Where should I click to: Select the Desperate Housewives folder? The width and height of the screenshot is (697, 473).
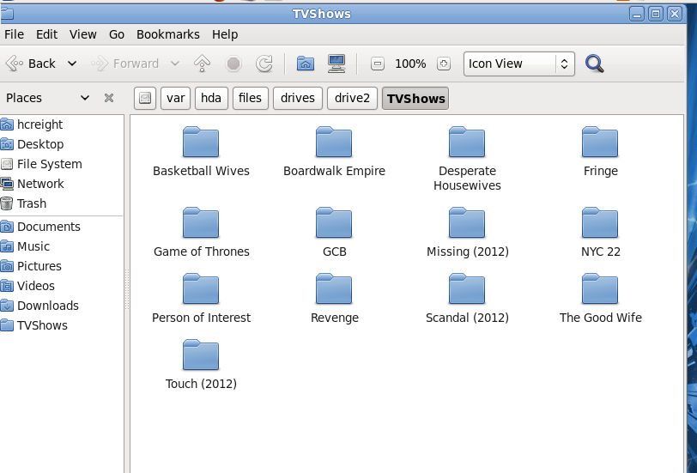click(467, 159)
